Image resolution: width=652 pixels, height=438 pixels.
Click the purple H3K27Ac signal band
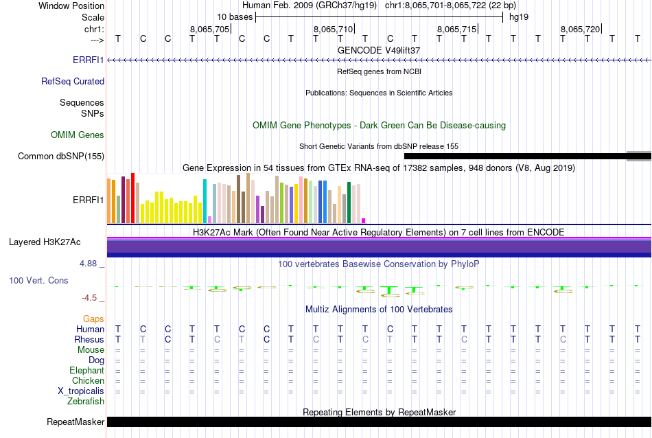point(380,247)
